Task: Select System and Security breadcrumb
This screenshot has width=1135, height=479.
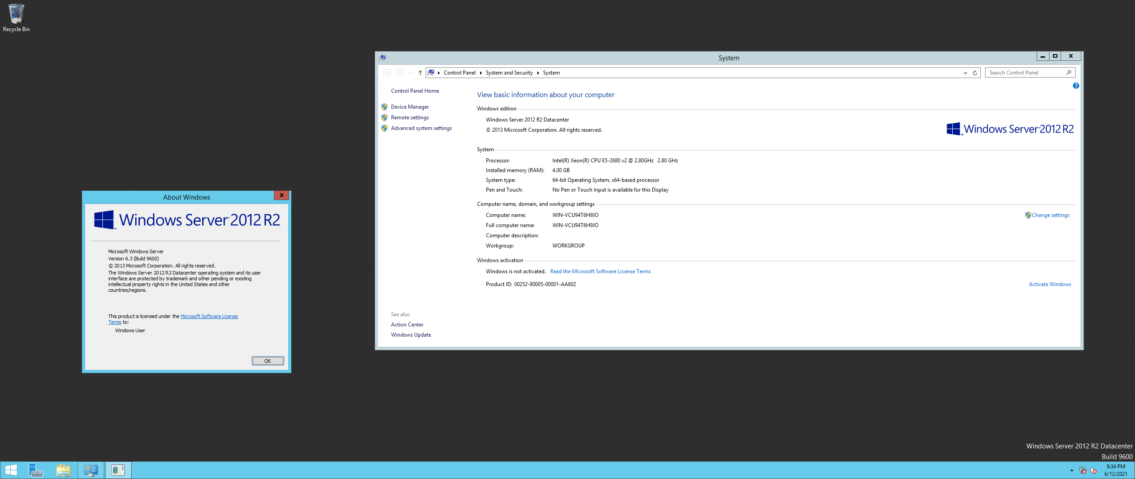Action: click(509, 73)
